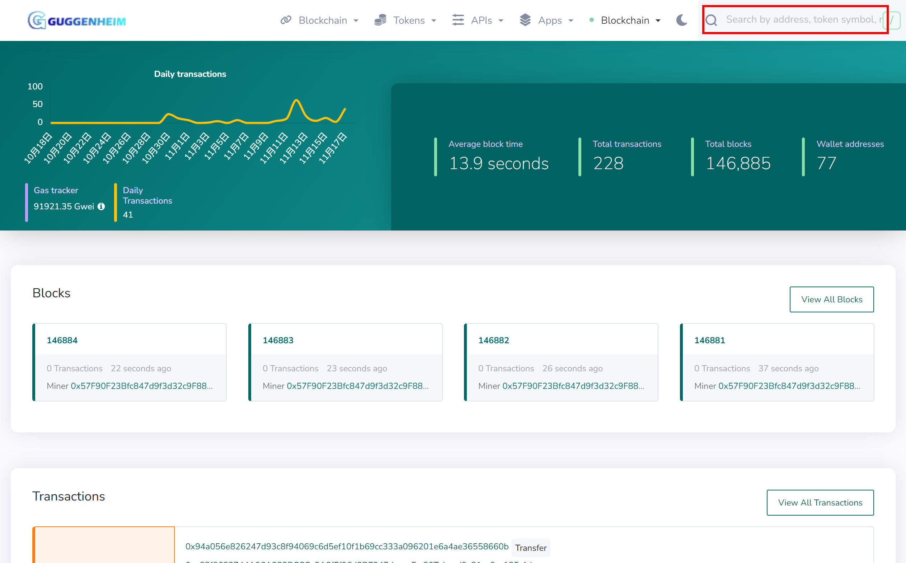This screenshot has height=563, width=906.
Task: Click the Guggenheim logo
Action: point(77,20)
